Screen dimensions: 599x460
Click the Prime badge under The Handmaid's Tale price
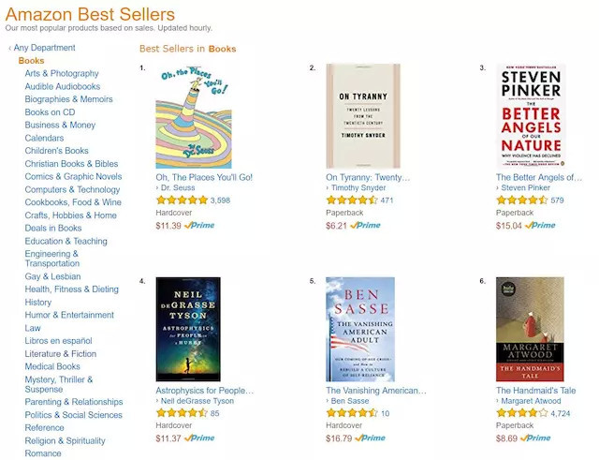click(536, 438)
